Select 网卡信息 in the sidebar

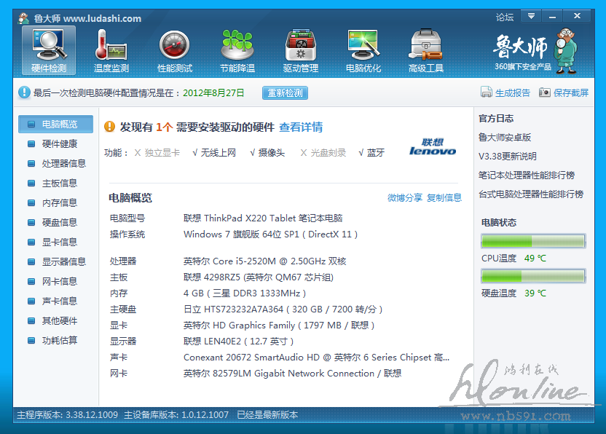55,281
